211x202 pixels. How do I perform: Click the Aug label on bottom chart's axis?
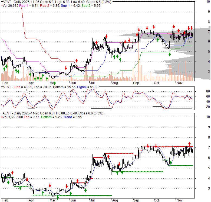115,200
